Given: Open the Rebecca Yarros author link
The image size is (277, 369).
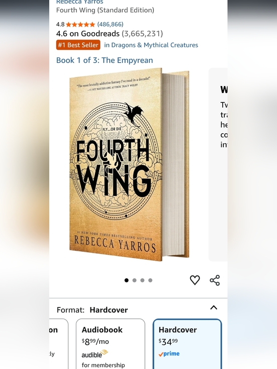Looking at the screenshot, I should (x=79, y=2).
